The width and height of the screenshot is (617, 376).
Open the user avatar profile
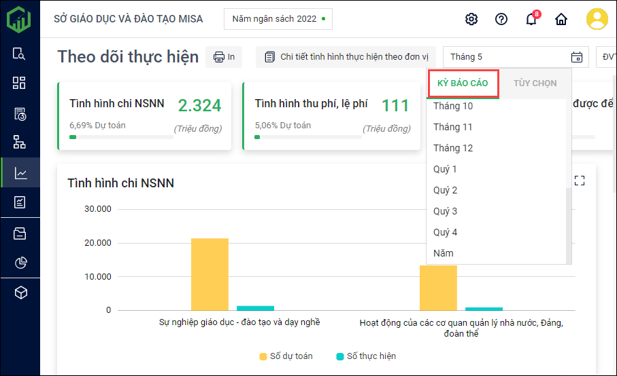pyautogui.click(x=597, y=19)
